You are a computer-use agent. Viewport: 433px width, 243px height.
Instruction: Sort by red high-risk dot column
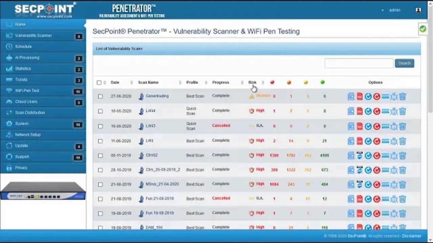pyautogui.click(x=272, y=82)
